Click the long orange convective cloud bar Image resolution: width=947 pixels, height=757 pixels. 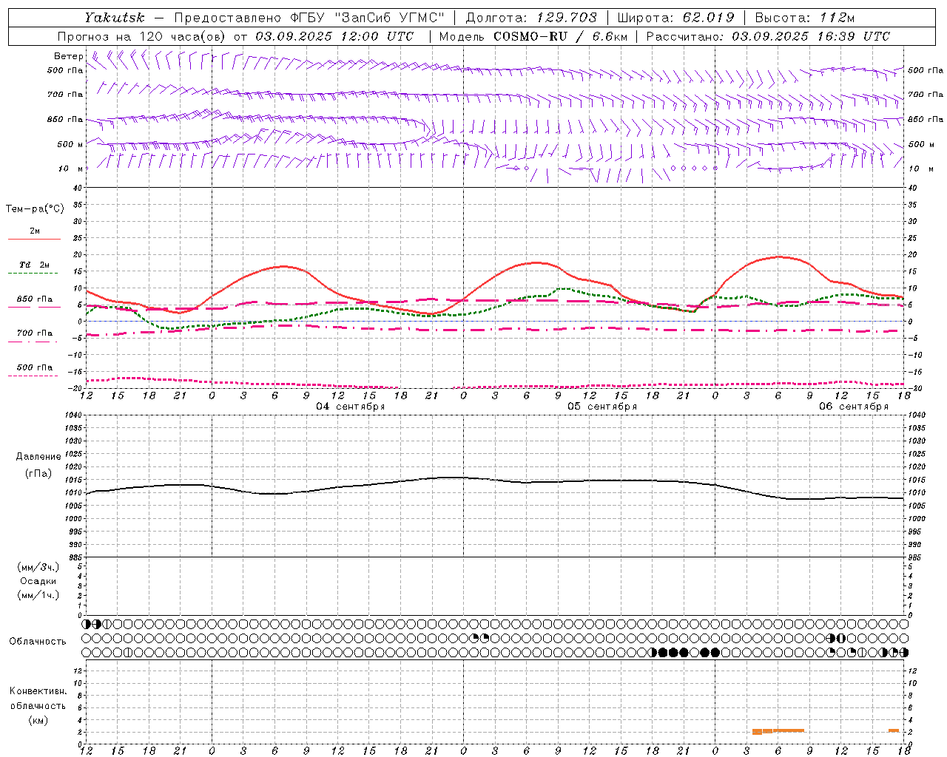pyautogui.click(x=778, y=731)
